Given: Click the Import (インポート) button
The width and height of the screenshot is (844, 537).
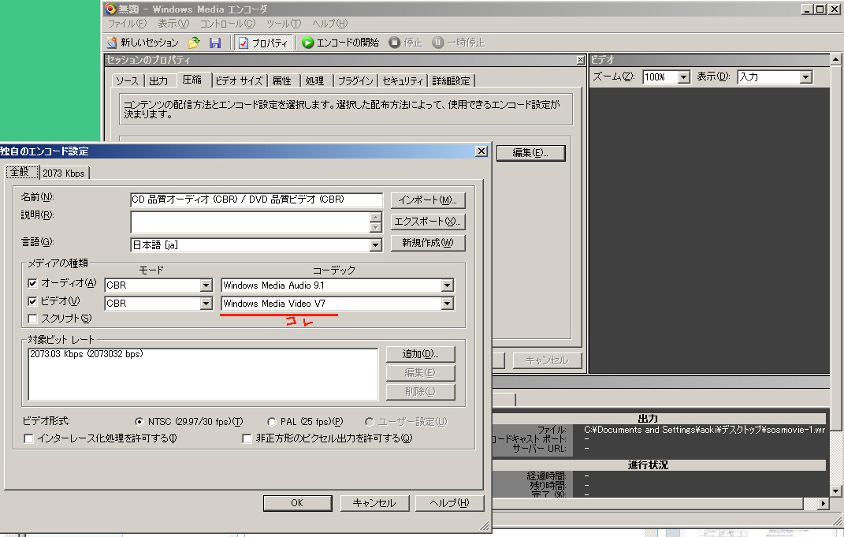Looking at the screenshot, I should 428,200.
